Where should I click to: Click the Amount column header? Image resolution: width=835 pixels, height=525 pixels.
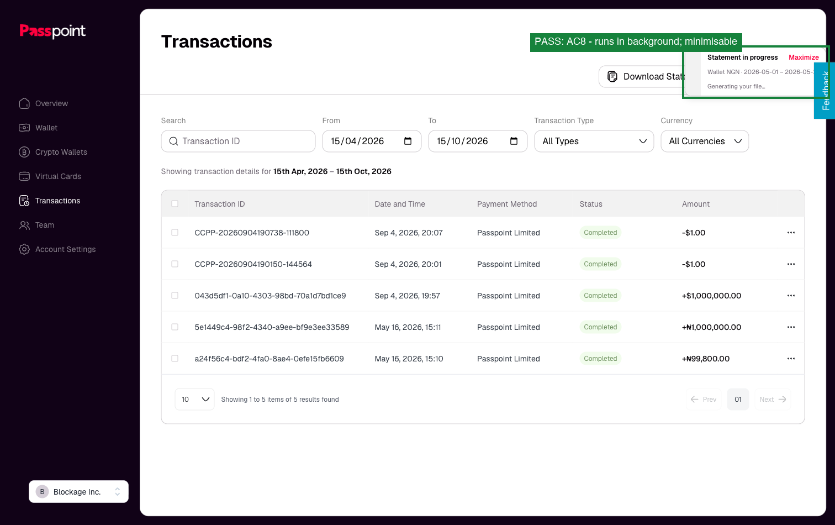coord(696,204)
